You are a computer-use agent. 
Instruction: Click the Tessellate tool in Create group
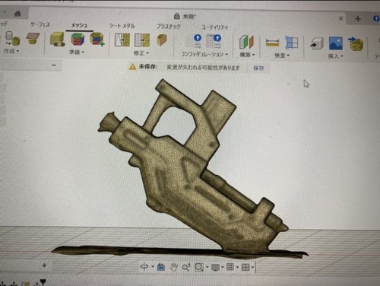[x=12, y=38]
